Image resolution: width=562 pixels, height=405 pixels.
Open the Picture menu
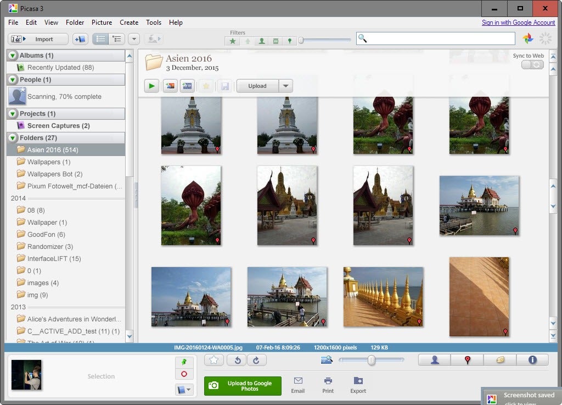click(x=102, y=23)
